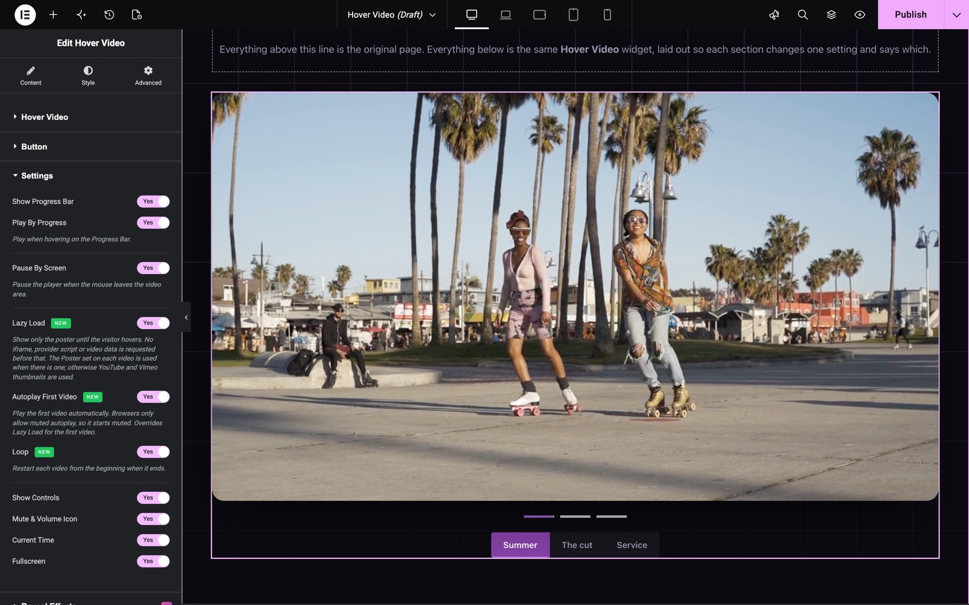
Task: Expand the Button section
Action: coord(91,146)
